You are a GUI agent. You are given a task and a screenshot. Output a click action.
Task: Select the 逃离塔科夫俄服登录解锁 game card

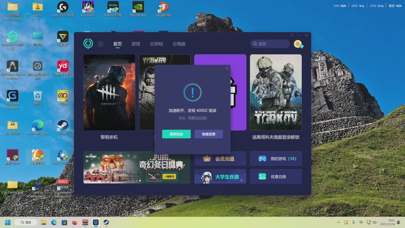click(275, 92)
